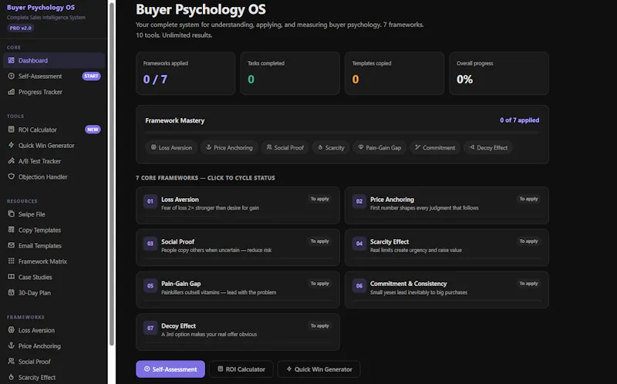Click the Templates copied stat card
Image resolution: width=617 pixels, height=384 pixels.
(x=394, y=73)
